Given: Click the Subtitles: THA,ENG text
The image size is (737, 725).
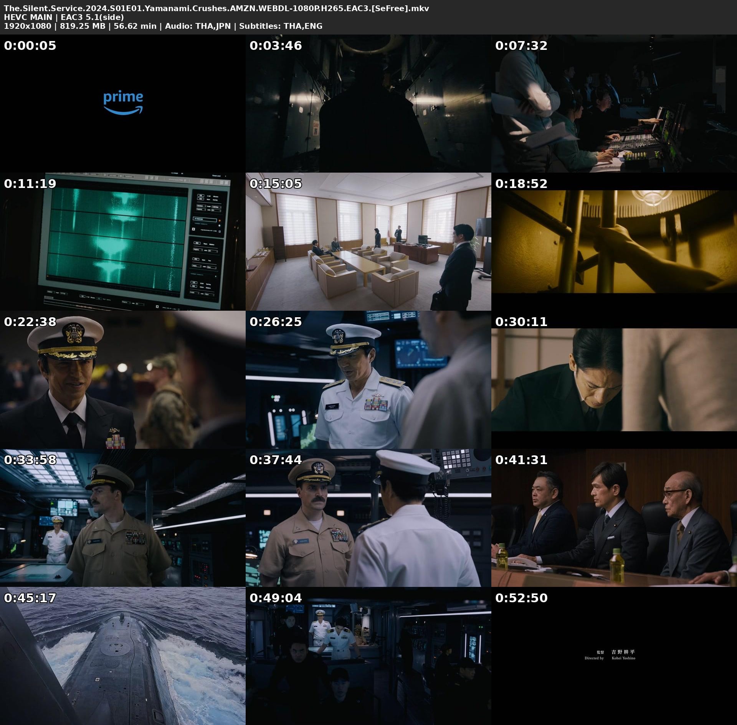Looking at the screenshot, I should point(281,26).
